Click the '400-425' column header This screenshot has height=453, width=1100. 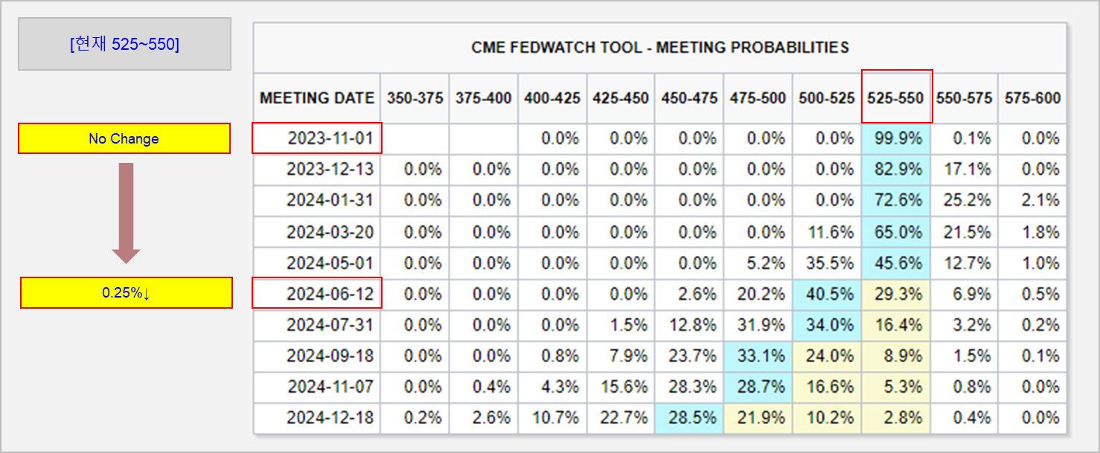click(552, 98)
